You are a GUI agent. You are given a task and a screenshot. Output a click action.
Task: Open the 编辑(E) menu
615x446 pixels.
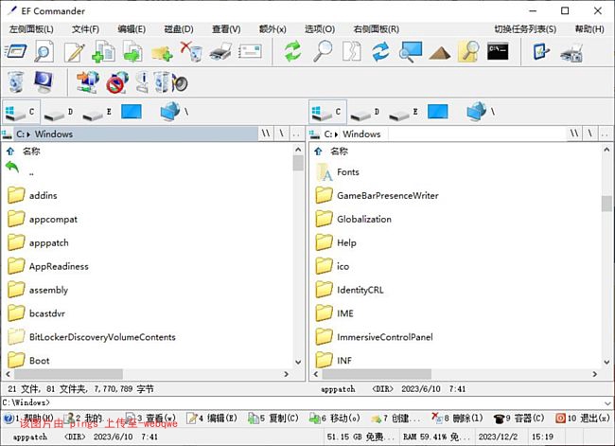pos(132,29)
